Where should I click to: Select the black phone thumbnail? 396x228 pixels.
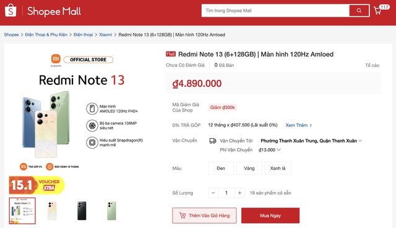click(x=82, y=211)
